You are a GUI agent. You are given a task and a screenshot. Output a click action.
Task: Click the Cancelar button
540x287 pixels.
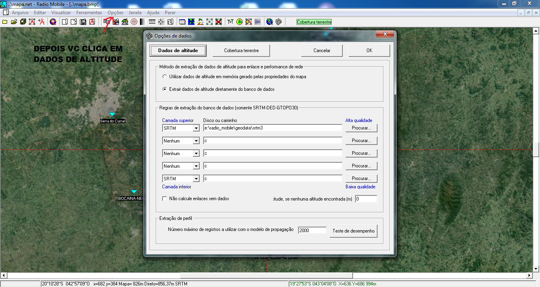click(322, 51)
